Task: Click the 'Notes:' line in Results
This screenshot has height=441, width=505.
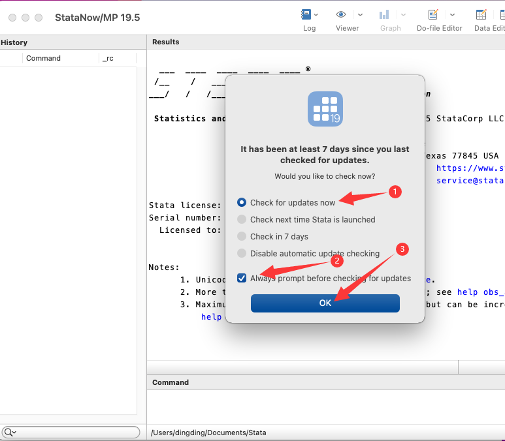Action: 164,267
